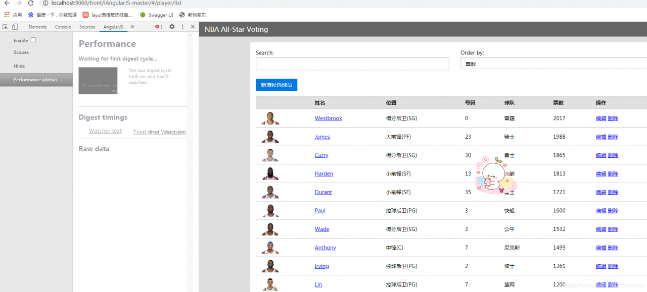
Task: Click vote count 2017 cell
Action: pos(560,119)
